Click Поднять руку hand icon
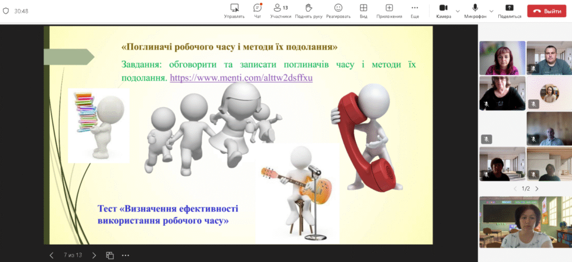Image resolution: width=572 pixels, height=262 pixels. (x=308, y=11)
